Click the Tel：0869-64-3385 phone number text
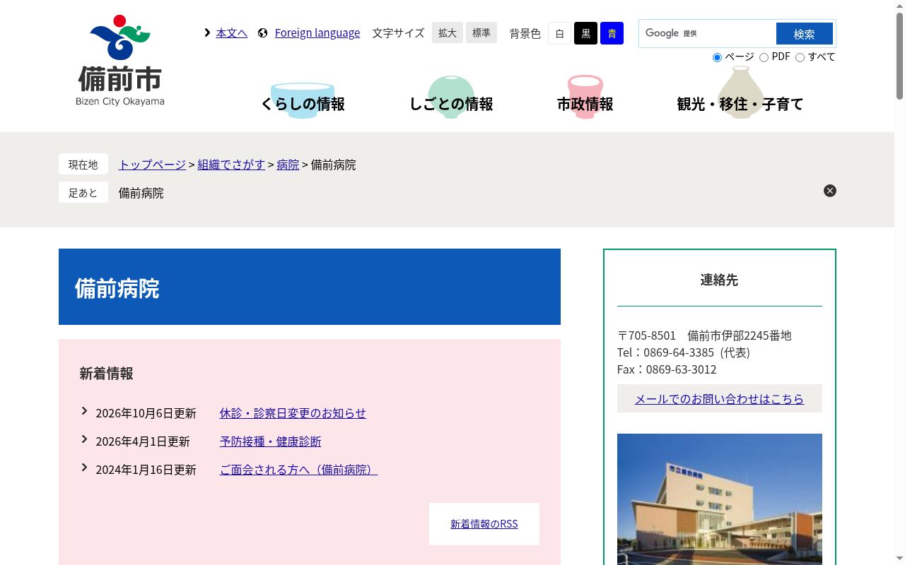The width and height of the screenshot is (905, 565). [x=684, y=352]
